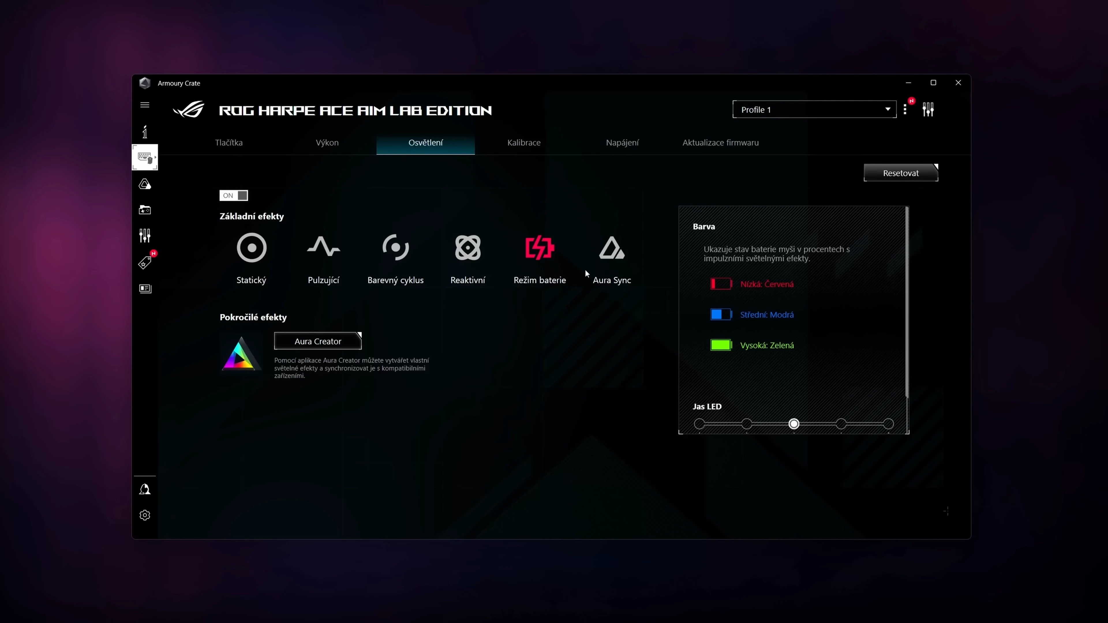This screenshot has height=623, width=1108.
Task: Set LED brightness to maximum step
Action: click(x=888, y=424)
